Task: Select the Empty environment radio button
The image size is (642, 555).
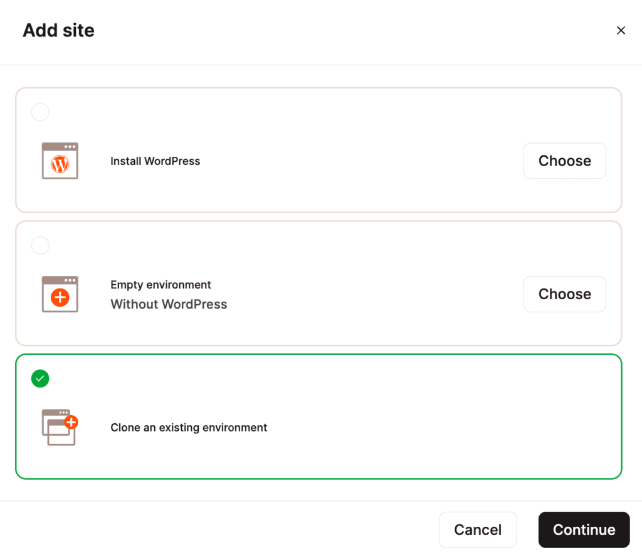Action: tap(40, 245)
